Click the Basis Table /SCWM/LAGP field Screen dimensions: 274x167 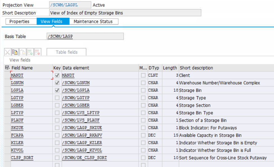point(85,36)
